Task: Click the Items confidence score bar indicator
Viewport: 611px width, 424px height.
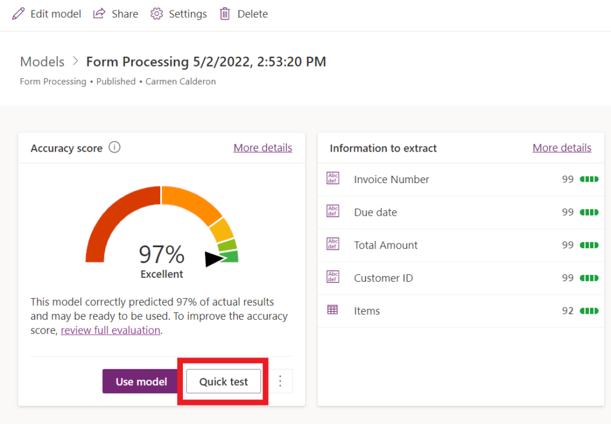Action: pyautogui.click(x=589, y=311)
